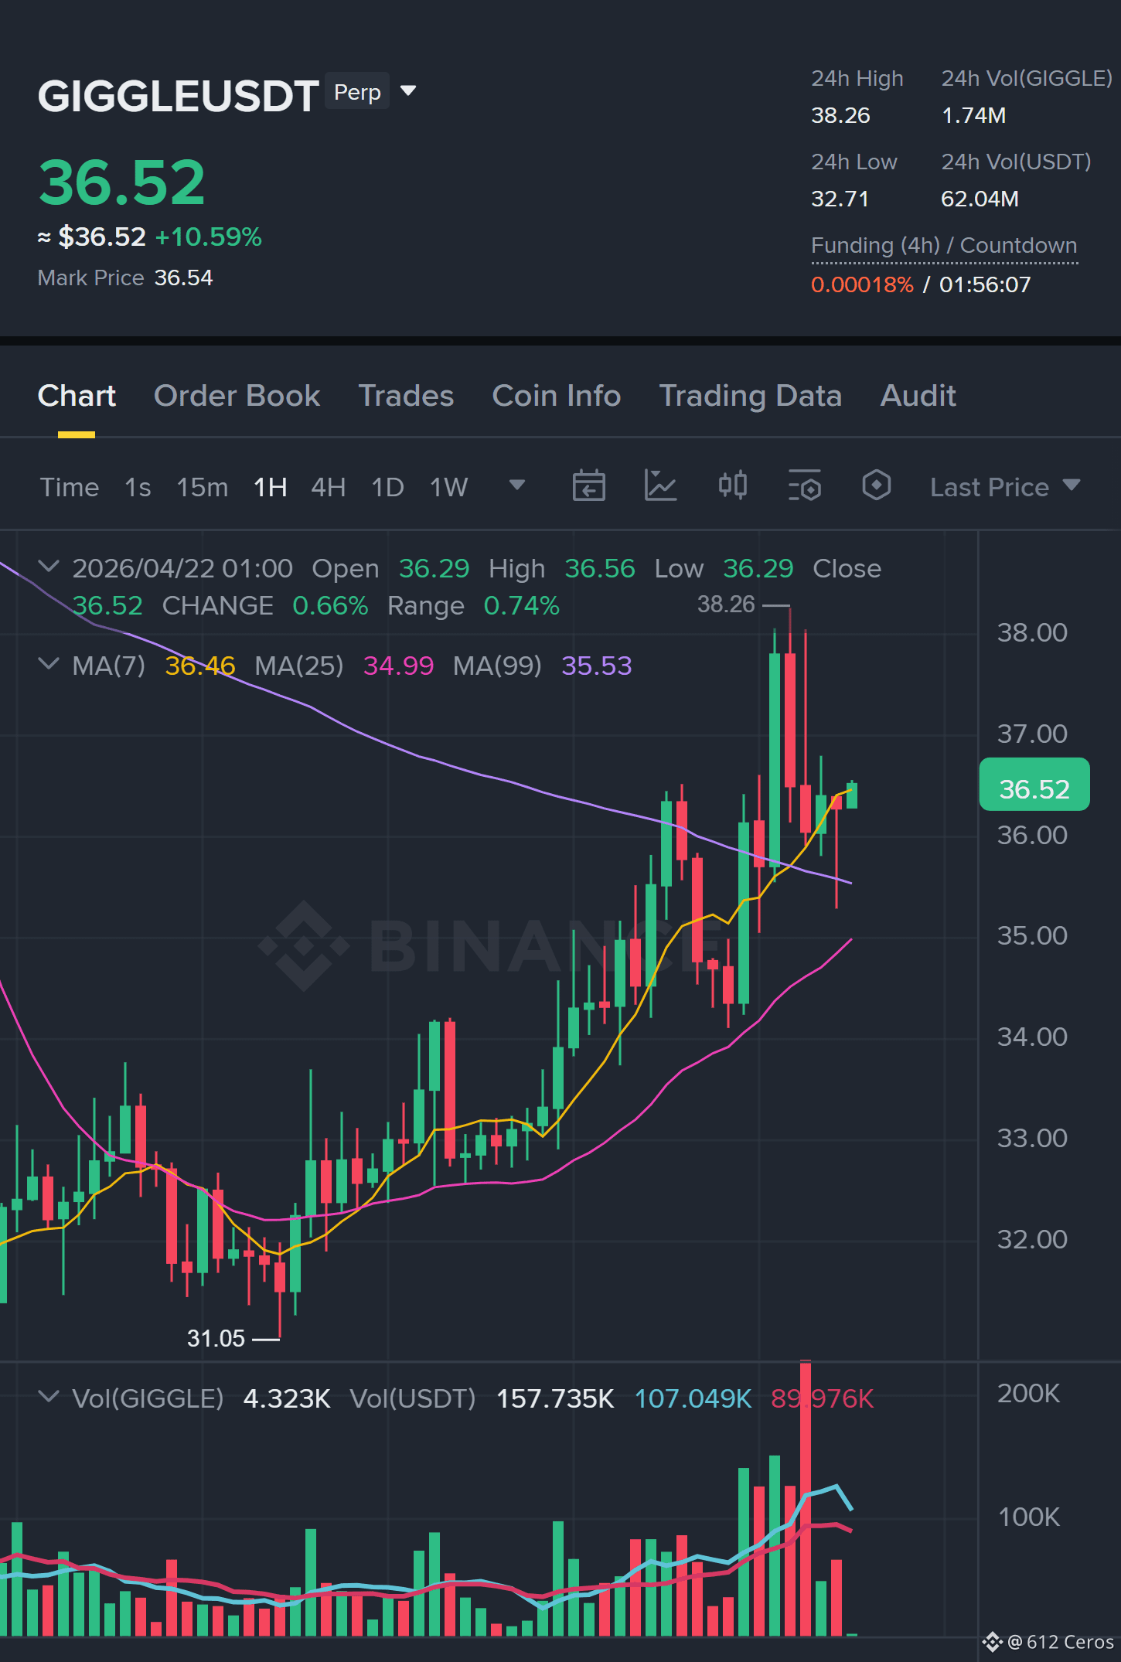Open the calendar date-jump icon
The height and width of the screenshot is (1662, 1121).
pyautogui.click(x=588, y=486)
